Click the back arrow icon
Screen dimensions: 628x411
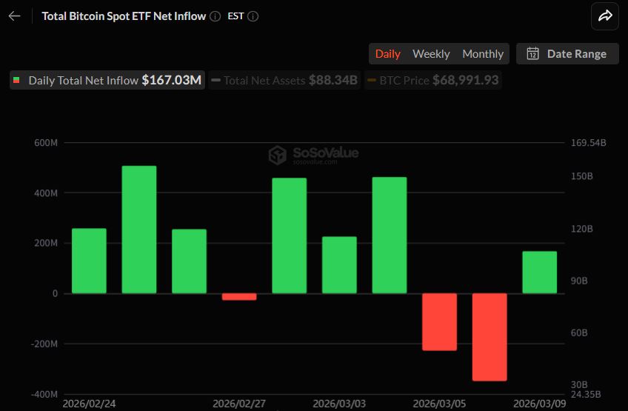tap(15, 16)
